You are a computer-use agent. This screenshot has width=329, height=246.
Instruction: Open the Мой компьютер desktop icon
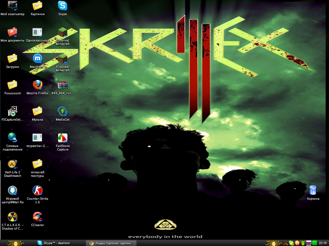tap(13, 8)
